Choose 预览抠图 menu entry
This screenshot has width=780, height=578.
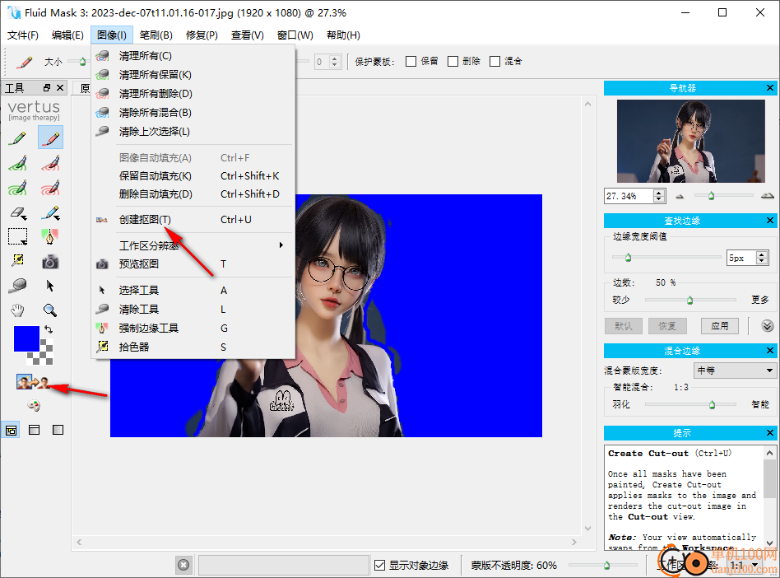[x=193, y=263]
